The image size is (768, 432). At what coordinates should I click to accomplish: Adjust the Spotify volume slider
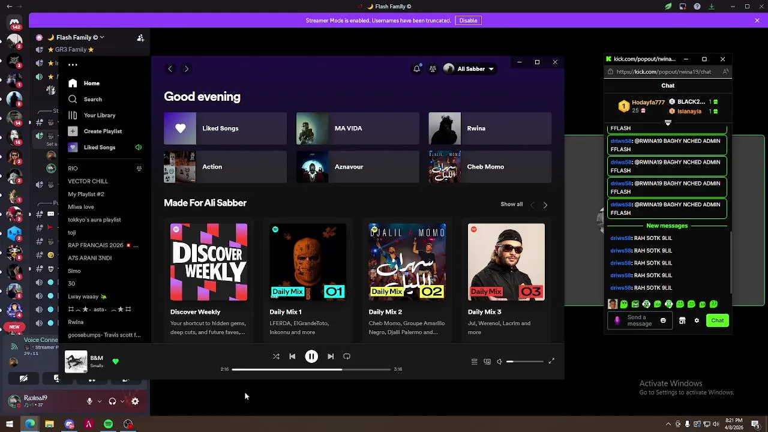coord(525,362)
